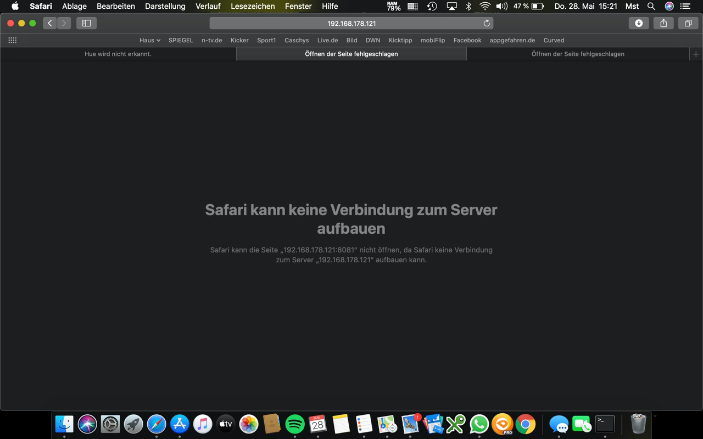703x439 pixels.
Task: Open the Facebook bookmark
Action: point(467,40)
